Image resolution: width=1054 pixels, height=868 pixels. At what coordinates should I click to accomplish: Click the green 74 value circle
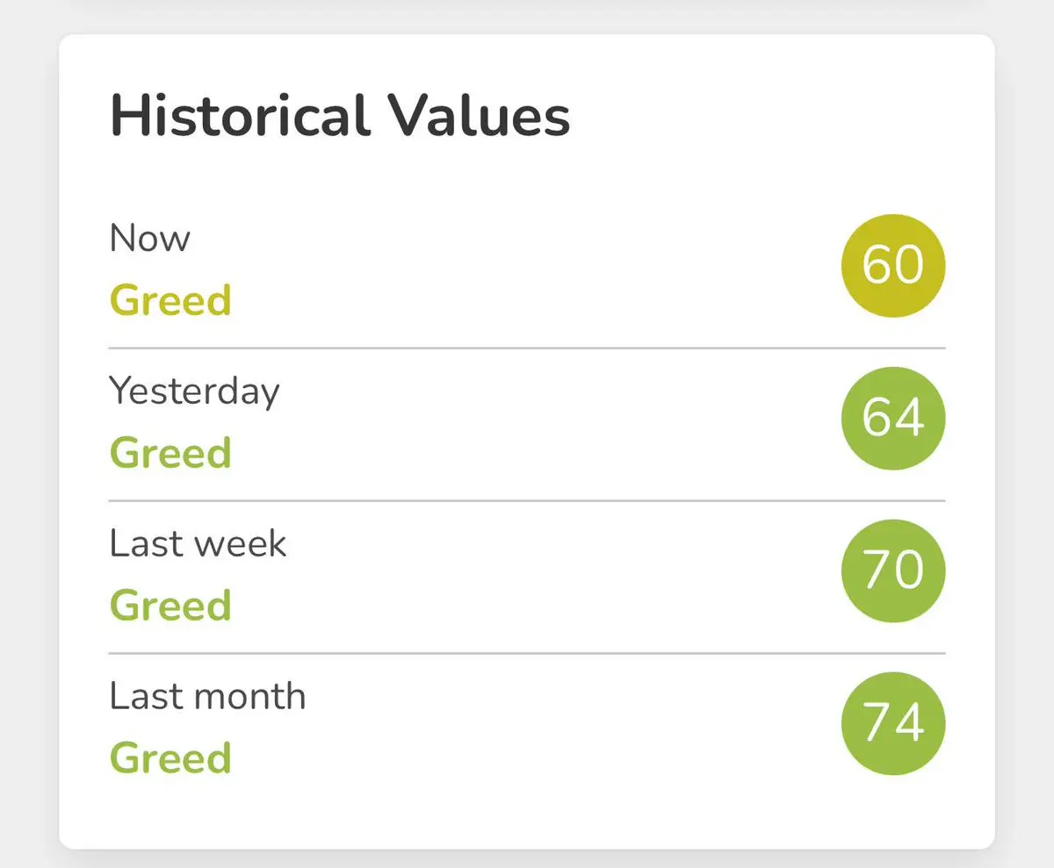(x=893, y=723)
